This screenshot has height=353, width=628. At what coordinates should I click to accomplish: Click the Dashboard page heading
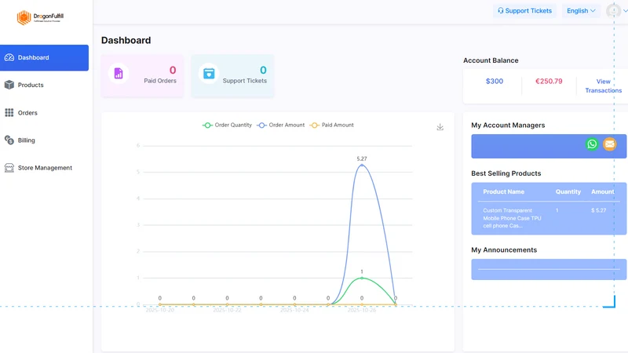click(126, 41)
